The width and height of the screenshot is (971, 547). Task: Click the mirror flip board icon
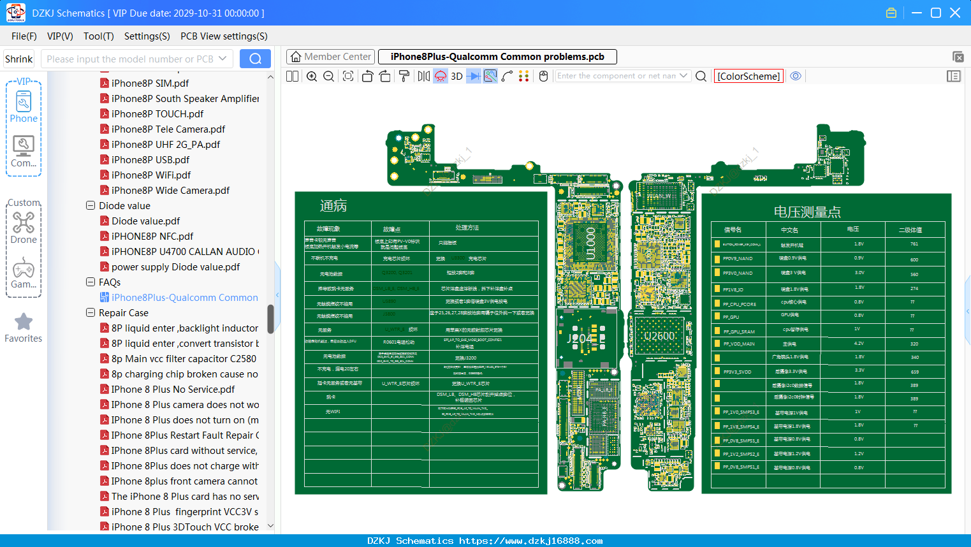pos(424,77)
